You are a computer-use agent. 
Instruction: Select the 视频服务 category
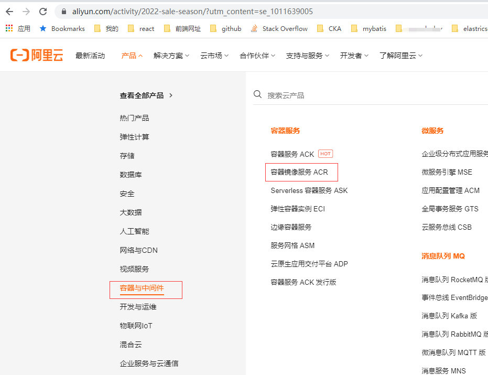point(134,269)
